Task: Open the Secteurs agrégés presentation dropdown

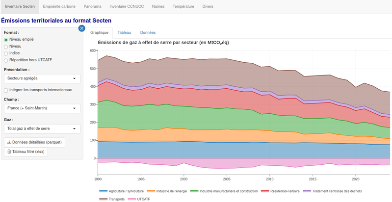Action: click(x=42, y=78)
